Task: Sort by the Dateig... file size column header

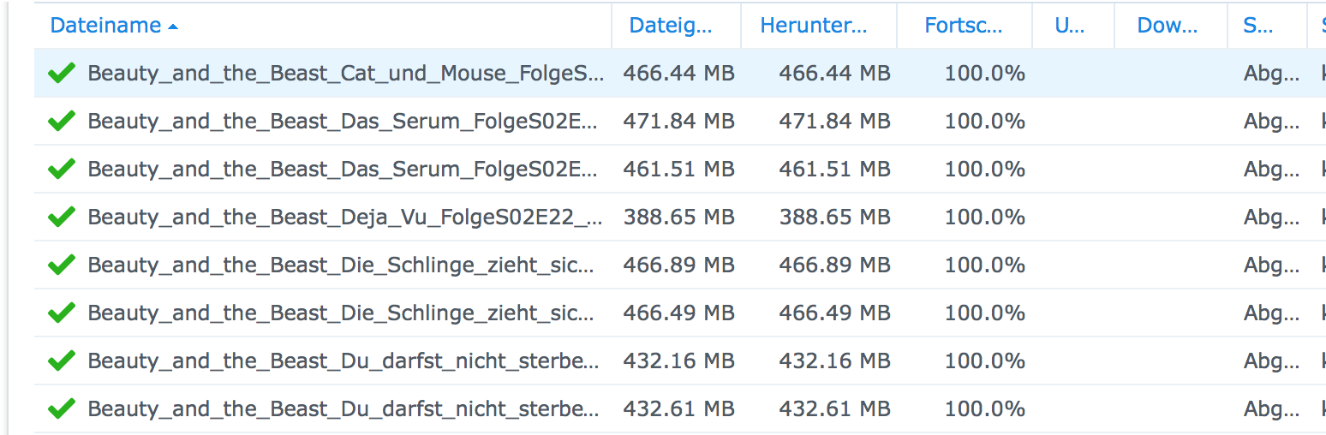Action: [x=671, y=26]
